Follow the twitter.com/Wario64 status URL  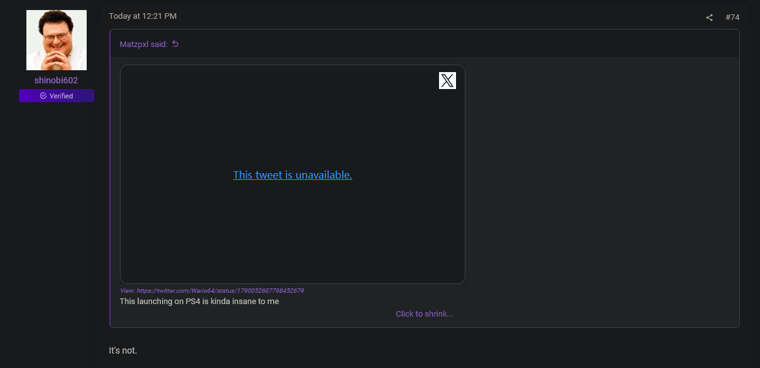(220, 291)
